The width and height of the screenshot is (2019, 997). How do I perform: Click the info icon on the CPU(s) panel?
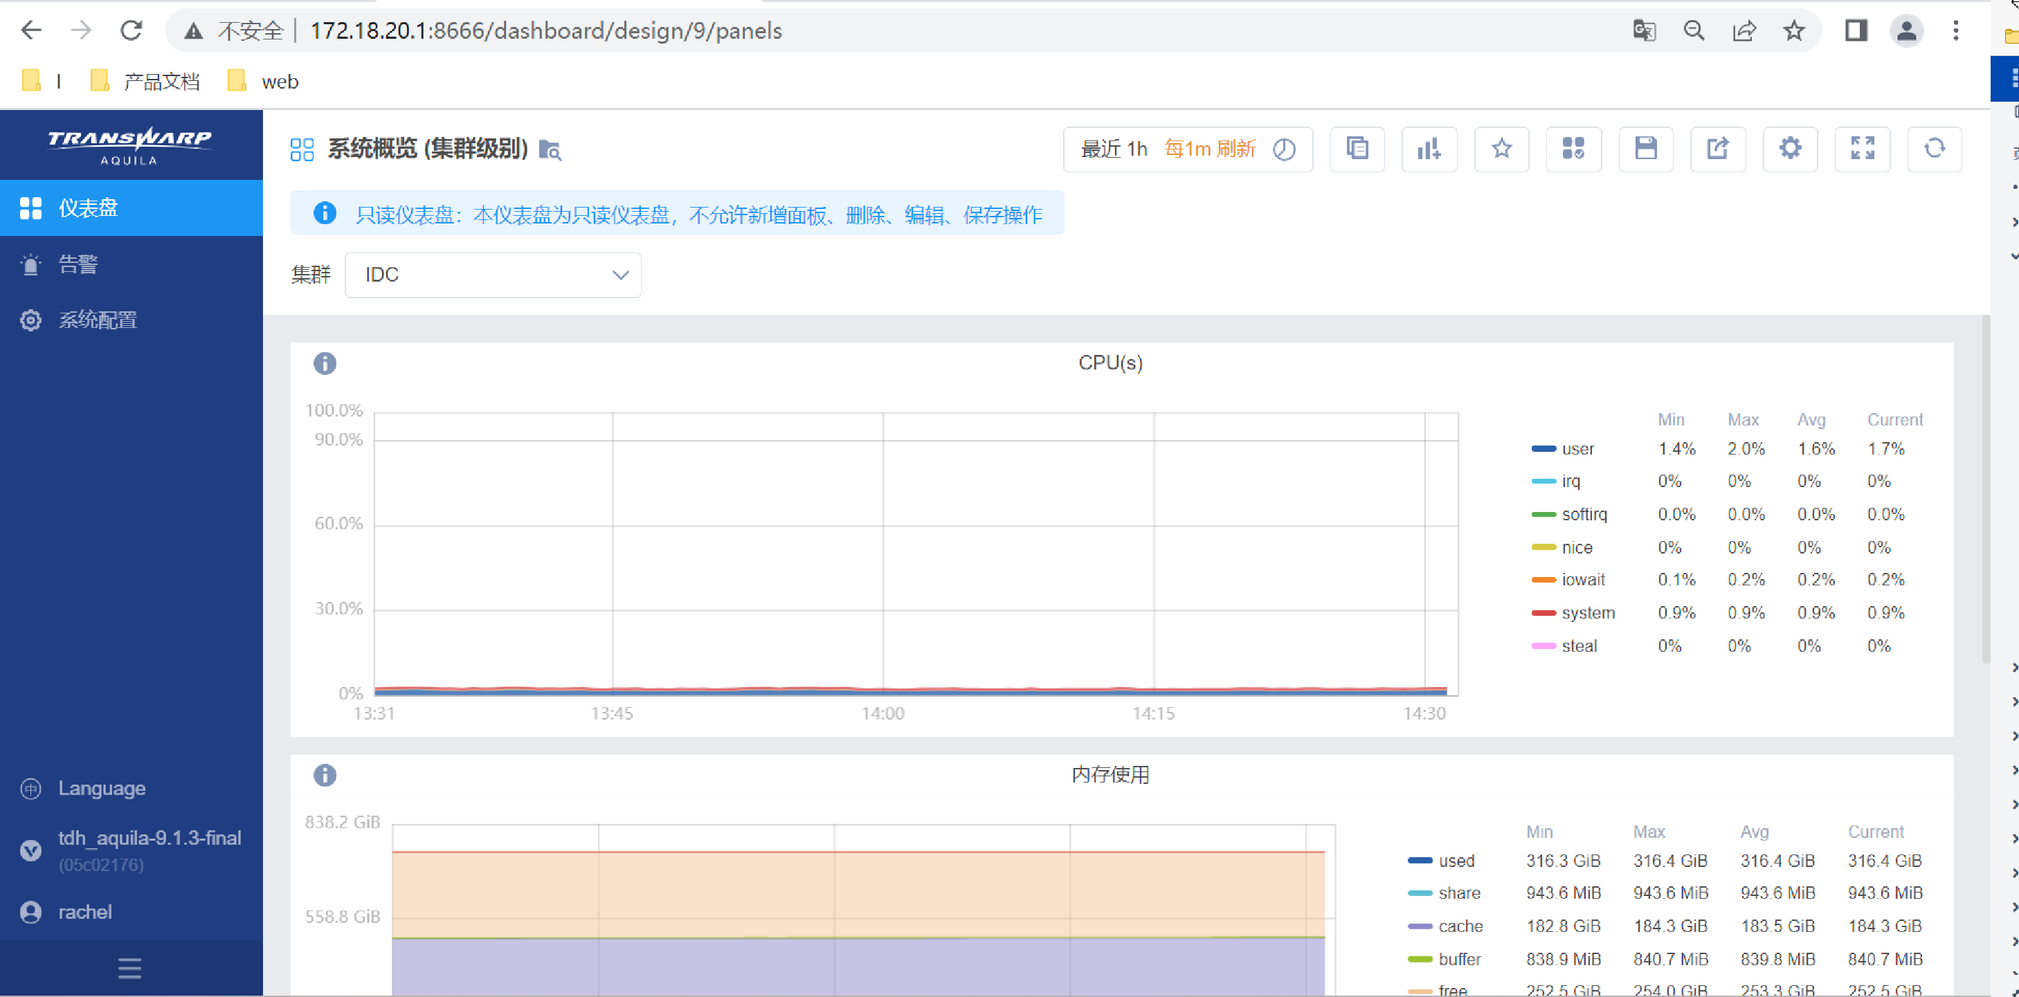[x=325, y=363]
